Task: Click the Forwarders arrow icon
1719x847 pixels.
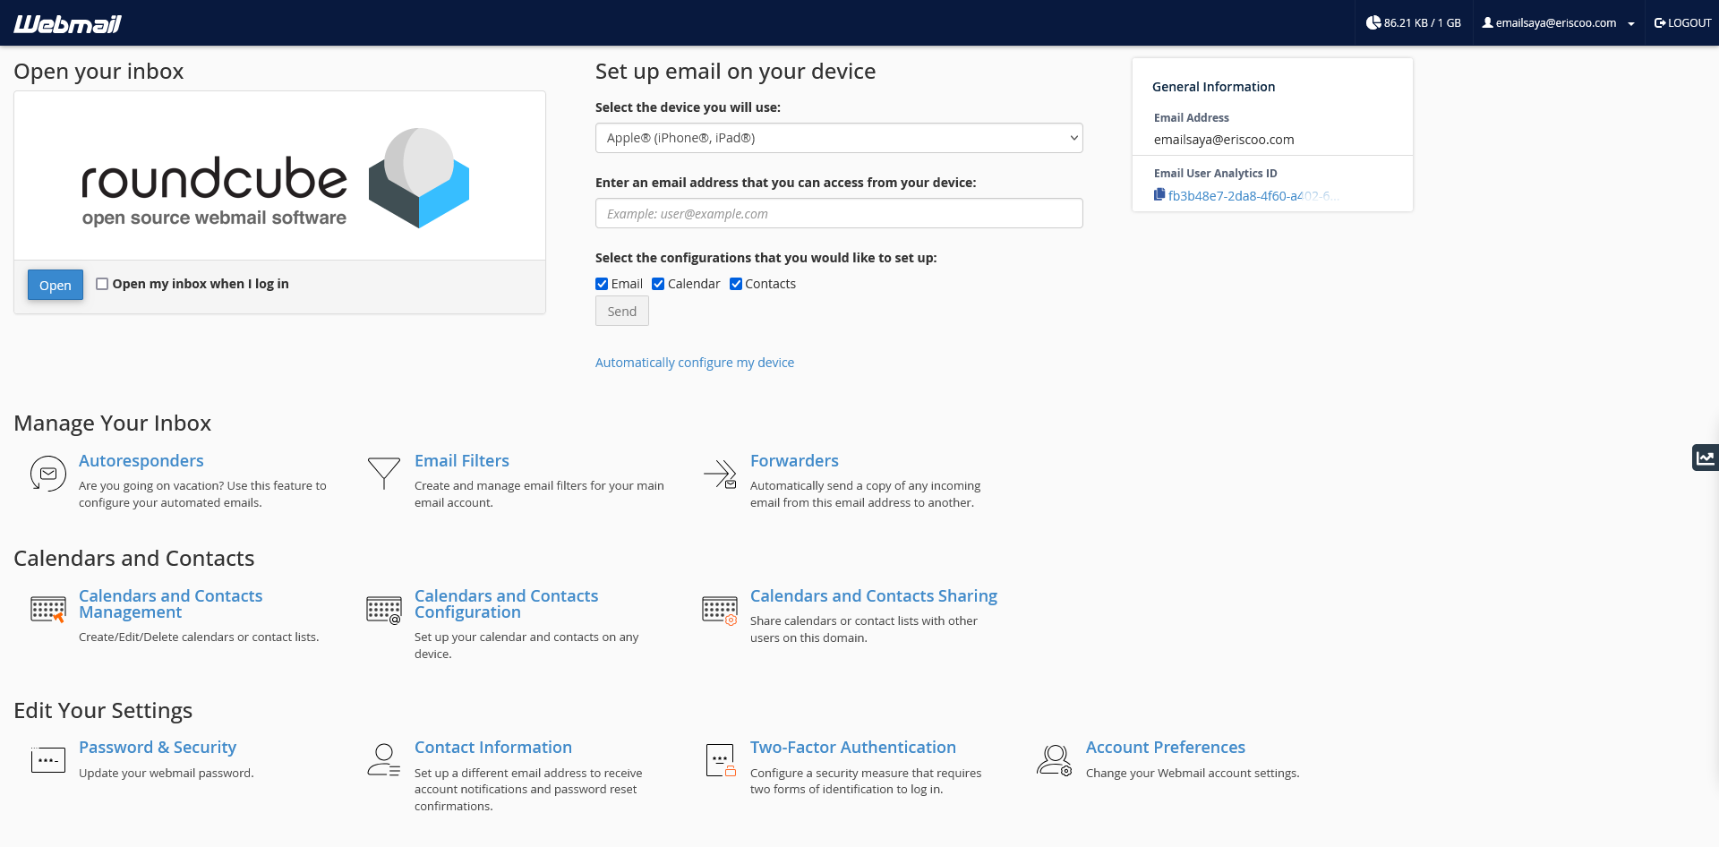Action: coord(720,473)
